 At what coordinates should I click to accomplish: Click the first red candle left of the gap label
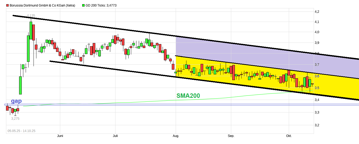pyautogui.click(x=7, y=108)
